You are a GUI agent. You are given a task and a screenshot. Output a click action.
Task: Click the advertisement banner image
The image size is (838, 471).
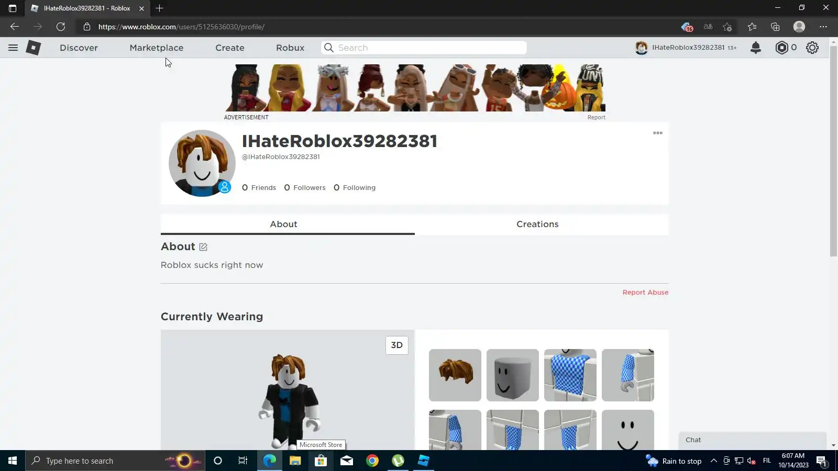(415, 88)
